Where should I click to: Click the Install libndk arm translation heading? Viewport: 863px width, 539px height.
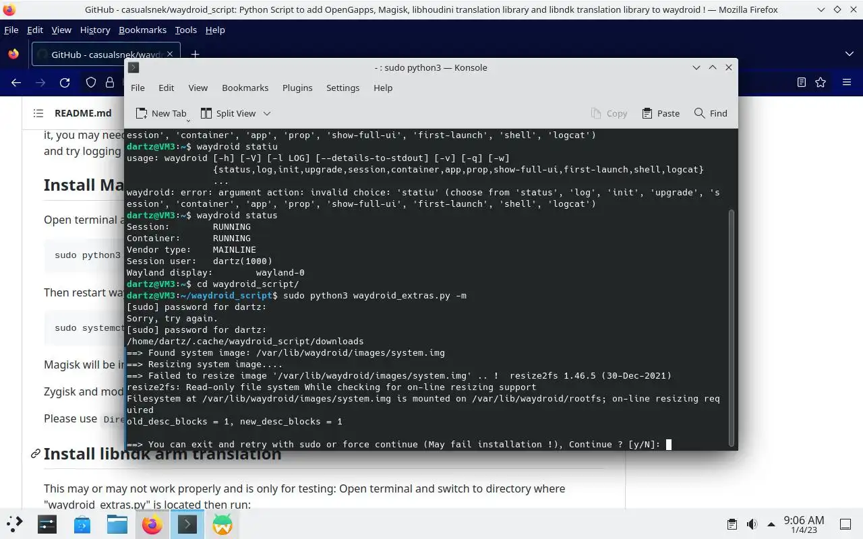pyautogui.click(x=162, y=454)
